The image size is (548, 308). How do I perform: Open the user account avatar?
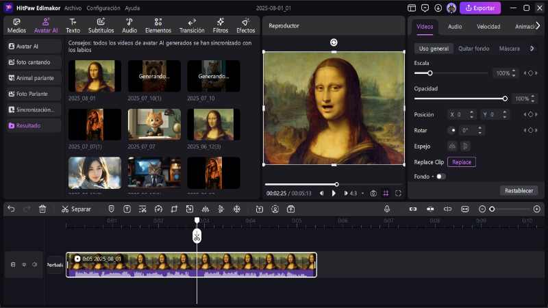pos(451,8)
